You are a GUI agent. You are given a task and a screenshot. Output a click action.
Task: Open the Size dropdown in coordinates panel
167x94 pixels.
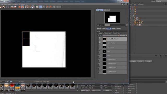tap(96, 90)
